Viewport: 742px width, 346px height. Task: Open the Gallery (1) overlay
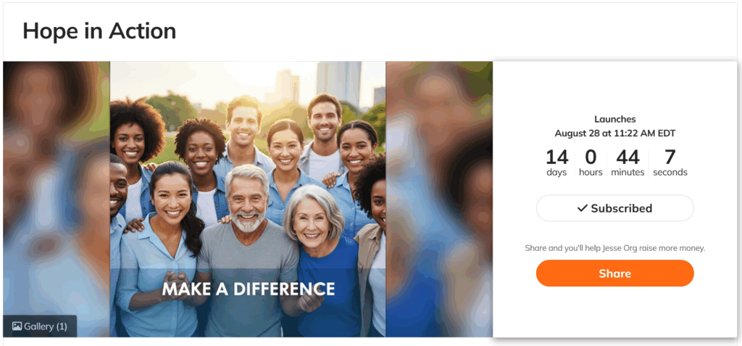40,326
